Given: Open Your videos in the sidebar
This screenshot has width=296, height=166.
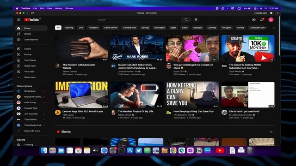Looking at the screenshot, I should pos(31,60).
